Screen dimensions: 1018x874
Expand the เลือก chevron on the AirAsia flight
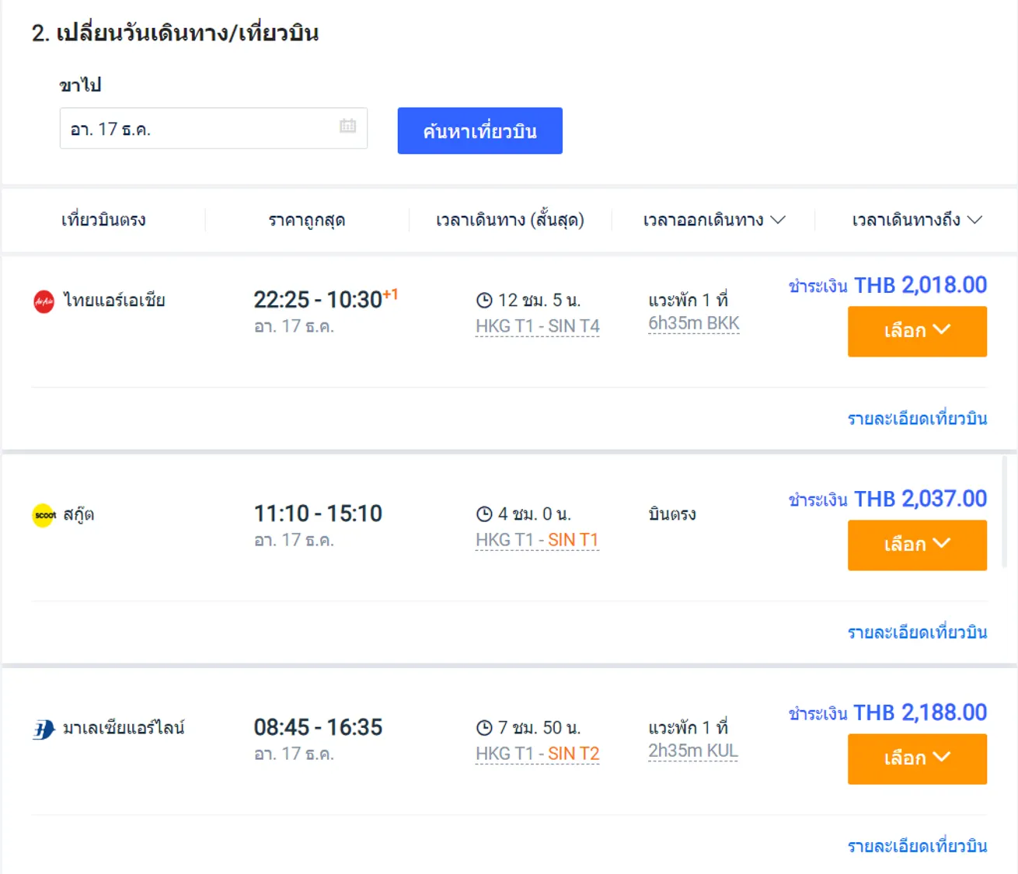click(x=942, y=329)
